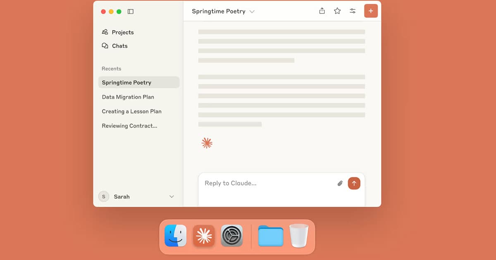The width and height of the screenshot is (496, 260).
Task: Open the Reviewing Contract chat
Action: [x=129, y=126]
